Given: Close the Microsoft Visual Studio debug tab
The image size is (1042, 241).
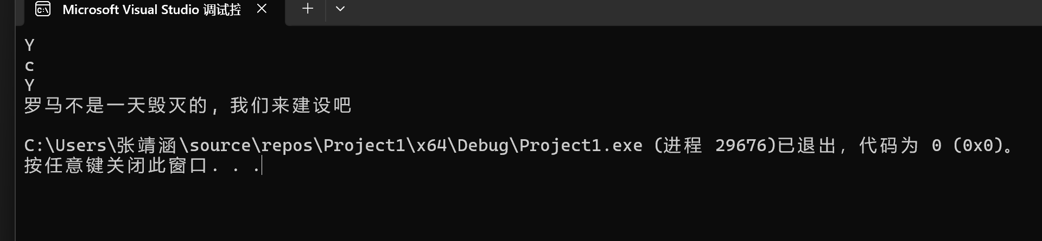Looking at the screenshot, I should (x=262, y=9).
